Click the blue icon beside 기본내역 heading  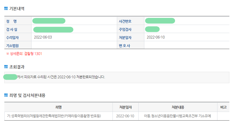click(6, 9)
